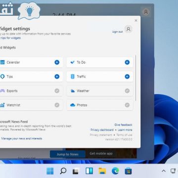This screenshot has height=178, width=178.
Task: Click the Photos OneDrive cloud icon
Action: coord(73,105)
